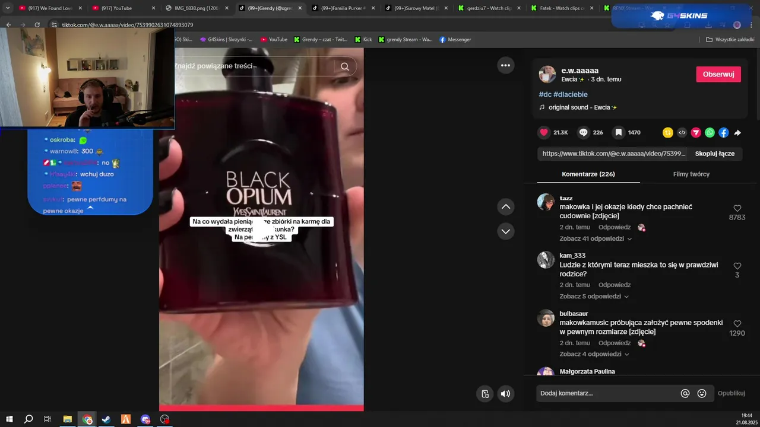The height and width of the screenshot is (427, 760).
Task: Click 'Skopiuj łącze' to copy link
Action: (715, 154)
